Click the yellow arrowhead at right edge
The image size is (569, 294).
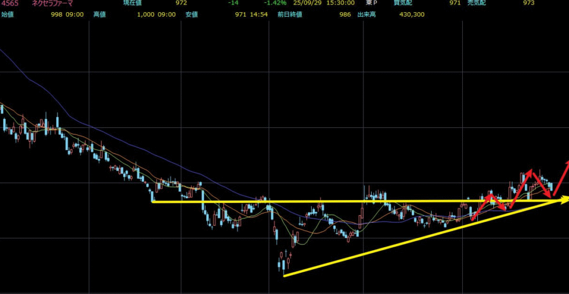[565, 198]
